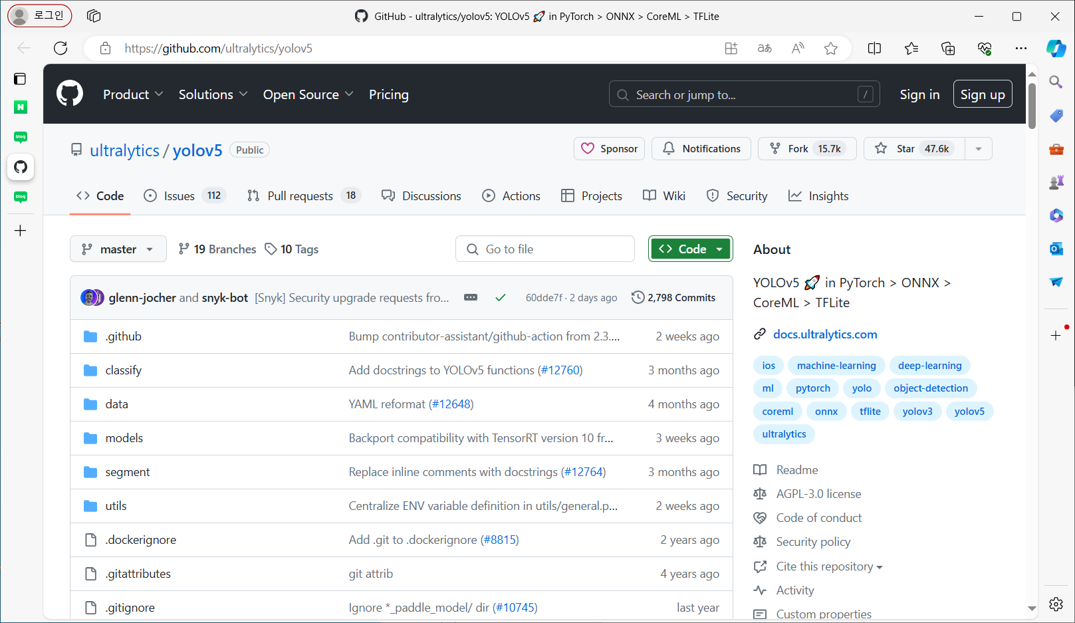Click the Korean login profile button
Image resolution: width=1075 pixels, height=623 pixels.
(x=40, y=15)
